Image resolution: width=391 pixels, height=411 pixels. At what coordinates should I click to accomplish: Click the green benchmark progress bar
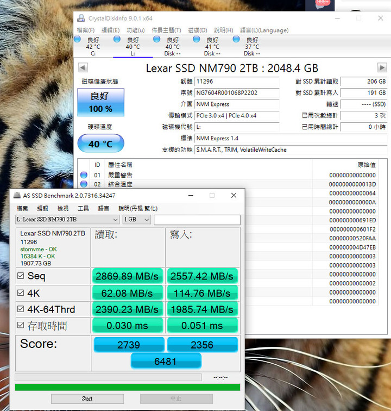pos(128,387)
